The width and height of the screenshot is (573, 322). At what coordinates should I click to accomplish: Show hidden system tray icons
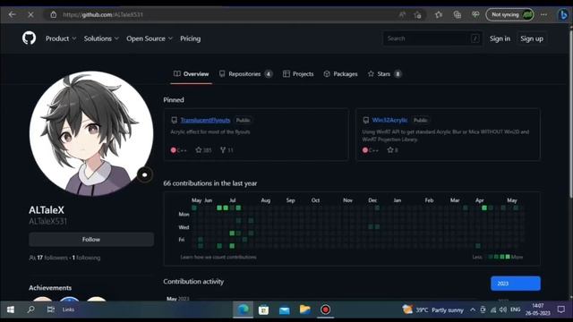(x=473, y=309)
